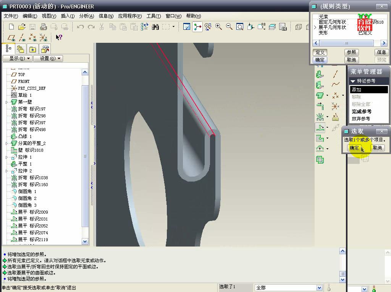Click the What's This help cursor icon
391x292 pixels.
(x=59, y=37)
